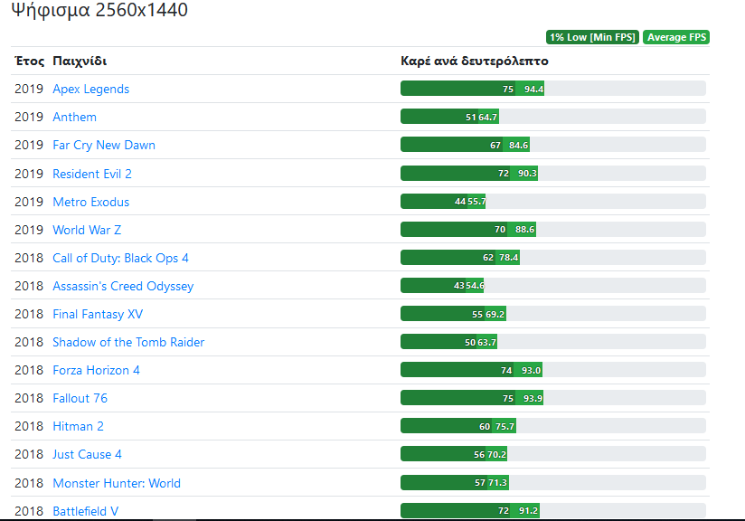Screen dimensions: 745x521
Task: Open the Battlefield V link
Action: point(86,511)
